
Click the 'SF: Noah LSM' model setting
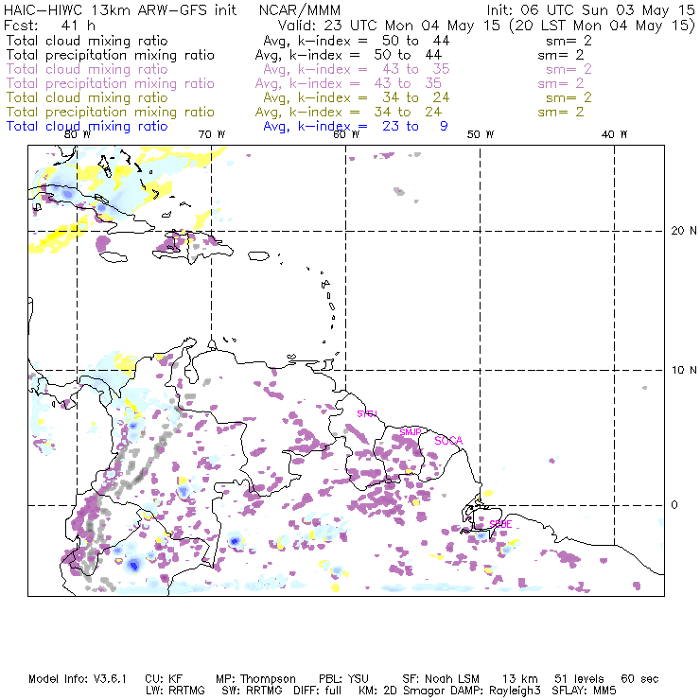(441, 679)
